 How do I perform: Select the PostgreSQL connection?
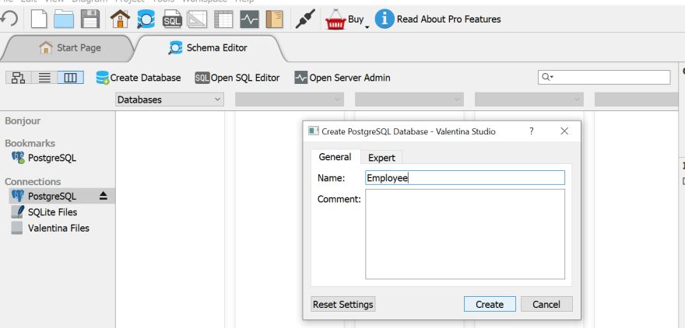tap(52, 197)
